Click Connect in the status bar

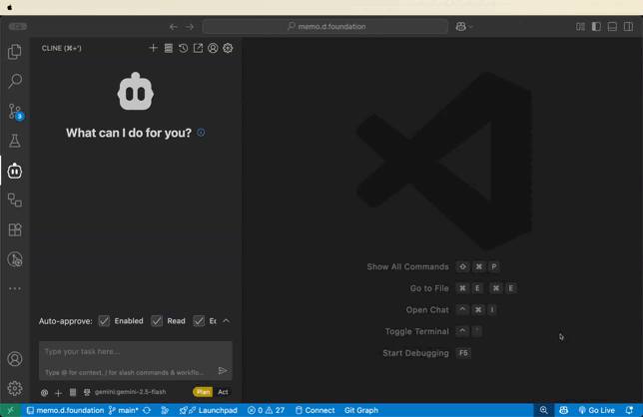point(315,410)
